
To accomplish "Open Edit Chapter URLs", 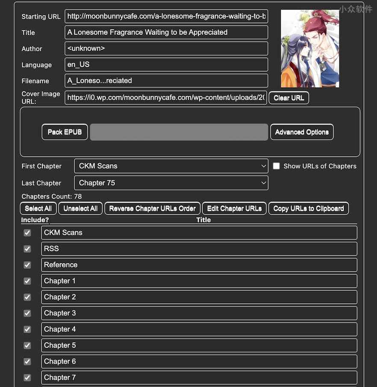I will pos(234,209).
